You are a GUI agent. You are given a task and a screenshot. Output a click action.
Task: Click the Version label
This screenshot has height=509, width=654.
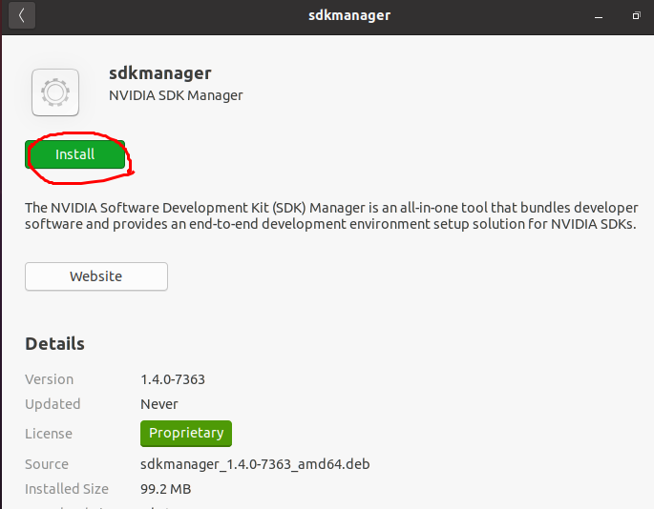coord(50,379)
